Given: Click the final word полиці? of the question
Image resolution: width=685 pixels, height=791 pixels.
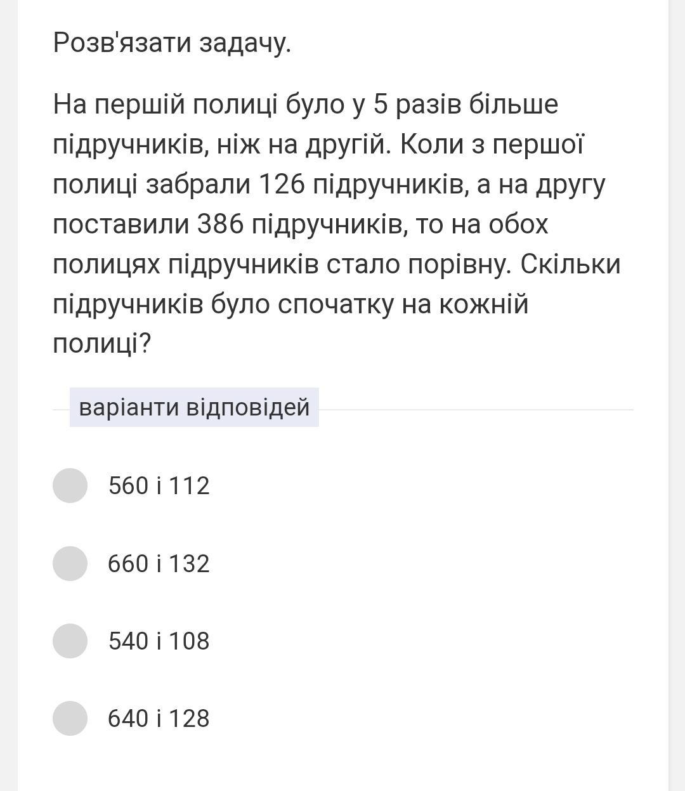Looking at the screenshot, I should [x=102, y=344].
